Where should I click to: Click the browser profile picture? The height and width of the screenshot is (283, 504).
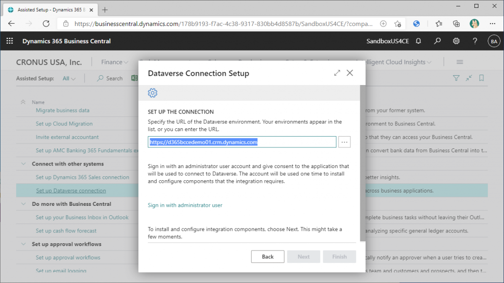tap(474, 24)
